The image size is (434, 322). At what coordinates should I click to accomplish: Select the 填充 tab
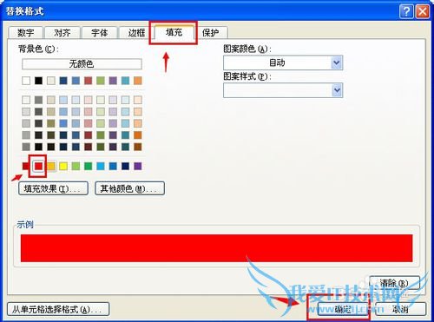174,32
